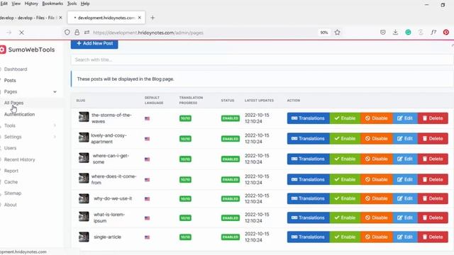The width and height of the screenshot is (454, 255).
Task: Click the US flag in the-storms-of-the-waves row
Action: pyautogui.click(x=147, y=118)
